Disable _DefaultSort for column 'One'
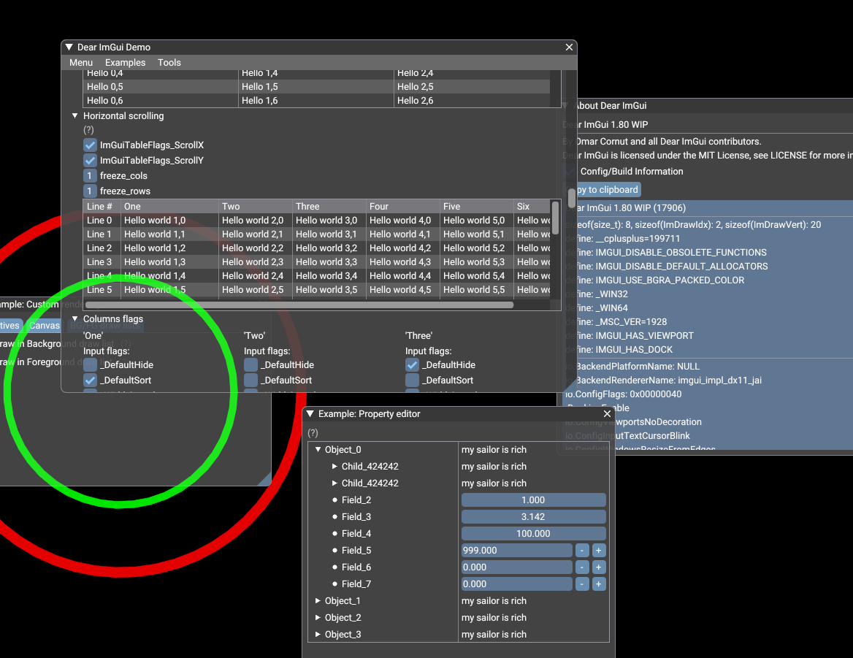The image size is (853, 658). [91, 380]
